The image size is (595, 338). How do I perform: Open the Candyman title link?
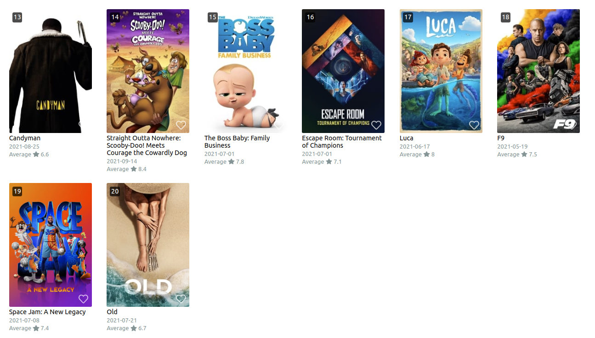point(25,138)
